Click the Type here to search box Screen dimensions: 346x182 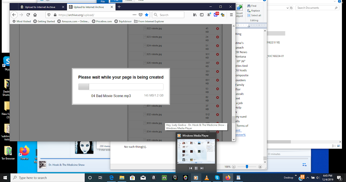pos(48,178)
